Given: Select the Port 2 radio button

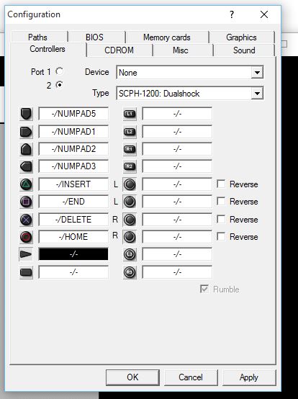Looking at the screenshot, I should click(60, 85).
